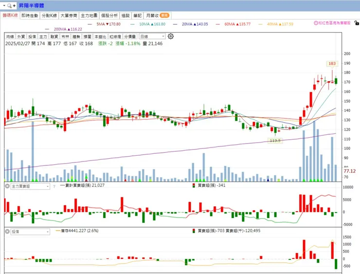Open chart settings gear icon
Image resolution: width=360 pixels, height=274 pixels.
(x=171, y=37)
